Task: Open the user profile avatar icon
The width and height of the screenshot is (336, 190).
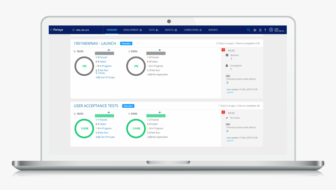Action: coord(271,30)
